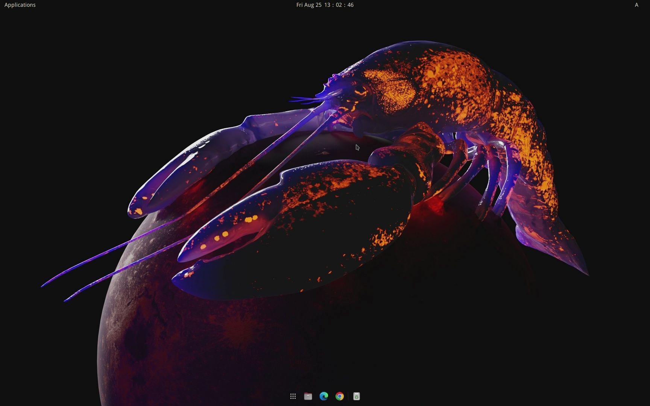The width and height of the screenshot is (650, 406).
Task: Open the Applications menu
Action: (20, 5)
